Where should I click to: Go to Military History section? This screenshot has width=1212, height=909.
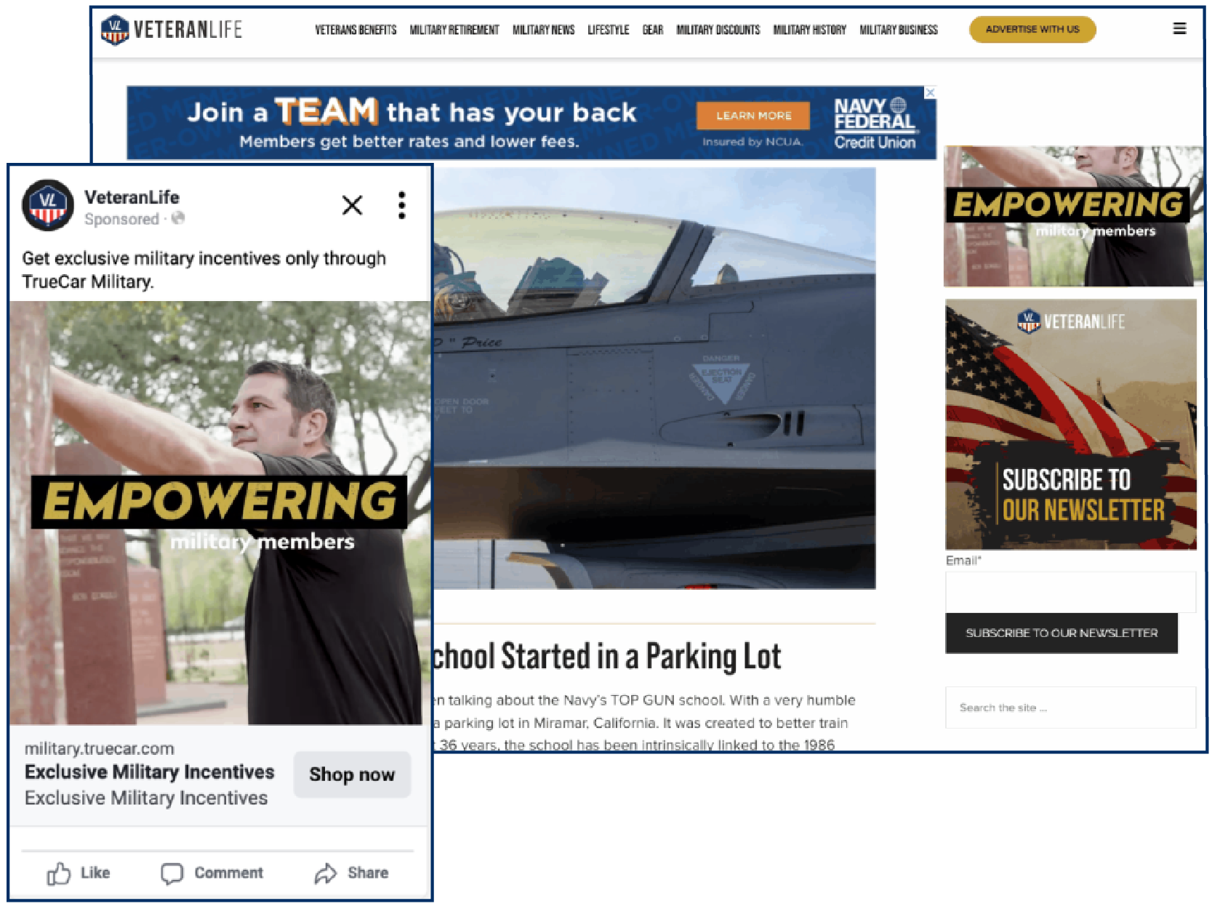[810, 30]
